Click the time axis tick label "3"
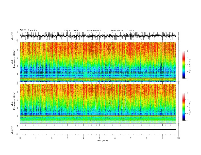 click(x=68, y=138)
